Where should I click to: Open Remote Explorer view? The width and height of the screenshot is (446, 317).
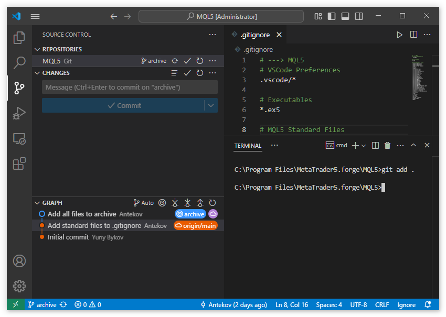point(19,139)
